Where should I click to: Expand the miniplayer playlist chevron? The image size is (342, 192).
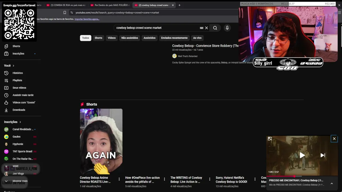point(332,183)
